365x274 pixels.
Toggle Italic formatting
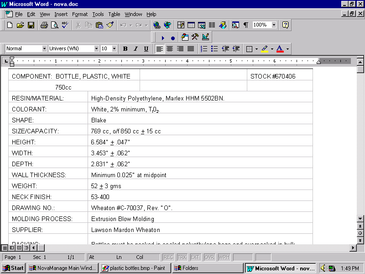[136, 49]
